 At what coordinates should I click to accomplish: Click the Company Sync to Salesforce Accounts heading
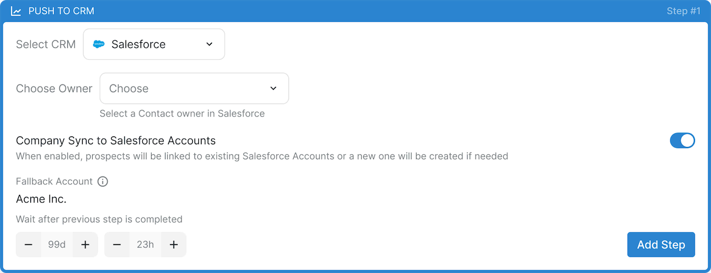pyautogui.click(x=116, y=140)
